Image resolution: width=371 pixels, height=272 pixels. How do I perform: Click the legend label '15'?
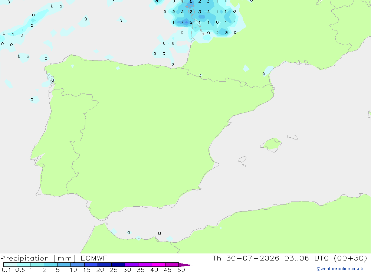click(x=87, y=270)
